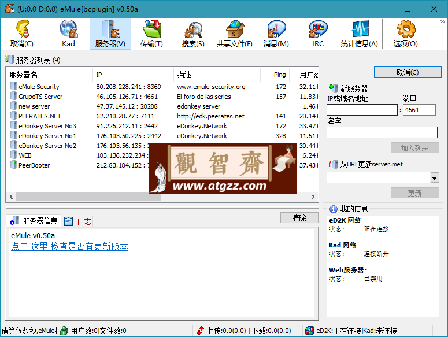448x337 pixels.
Task: Open the 统计信息(A) statistics view
Action: [x=360, y=34]
